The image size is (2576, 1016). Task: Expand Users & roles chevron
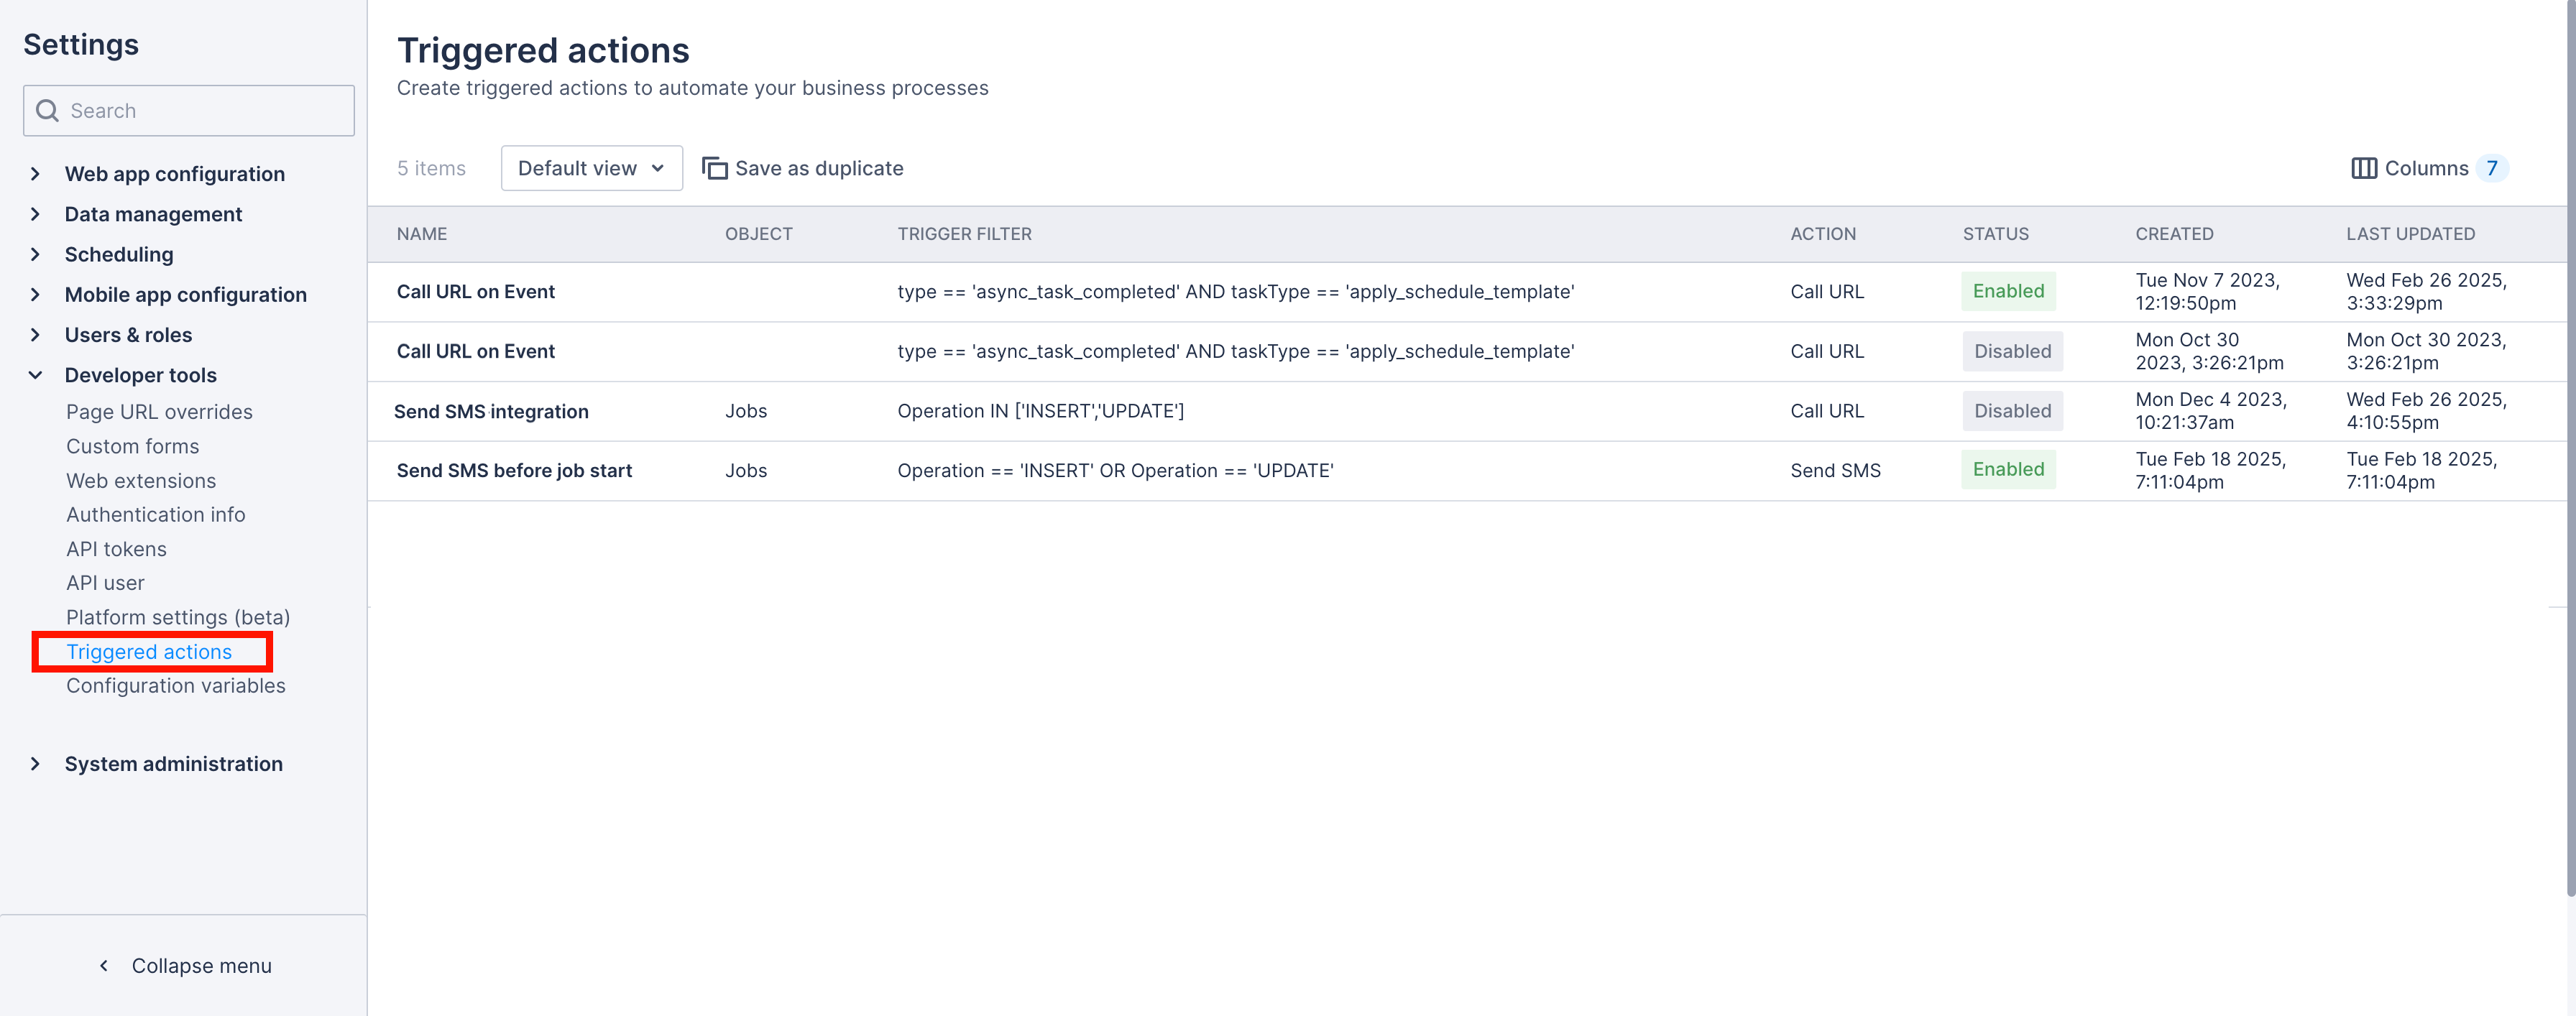click(36, 335)
